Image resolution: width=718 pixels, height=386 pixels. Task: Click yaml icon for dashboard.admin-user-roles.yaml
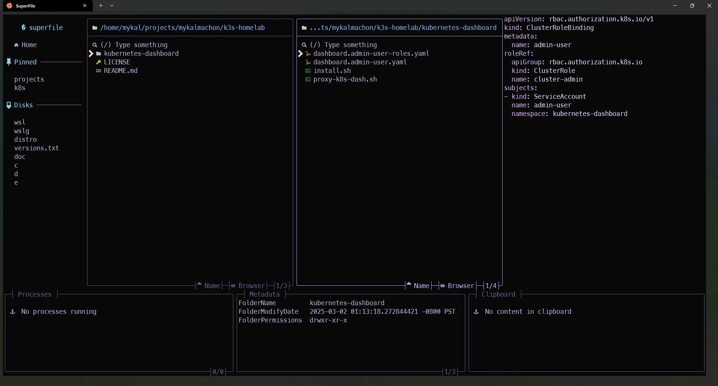click(x=308, y=53)
